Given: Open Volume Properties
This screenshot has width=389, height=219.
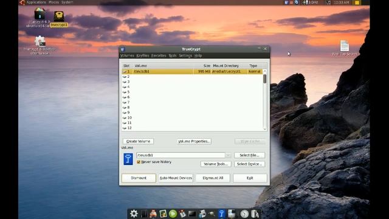Looking at the screenshot, I should click(x=194, y=141).
